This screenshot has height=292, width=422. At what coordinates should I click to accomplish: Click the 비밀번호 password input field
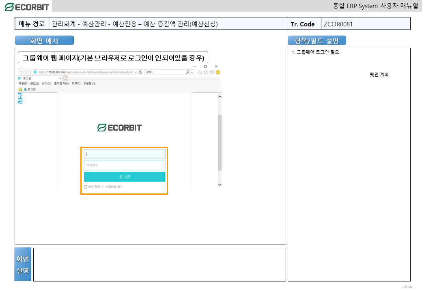pyautogui.click(x=125, y=165)
